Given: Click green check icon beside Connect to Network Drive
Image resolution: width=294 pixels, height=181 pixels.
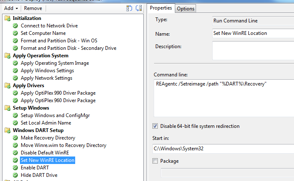Looking at the screenshot, I should point(15,26).
